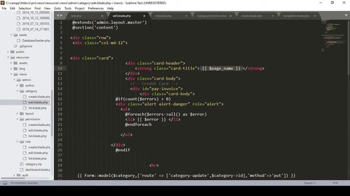Open .gitignore file in sidebar

[x=26, y=46]
